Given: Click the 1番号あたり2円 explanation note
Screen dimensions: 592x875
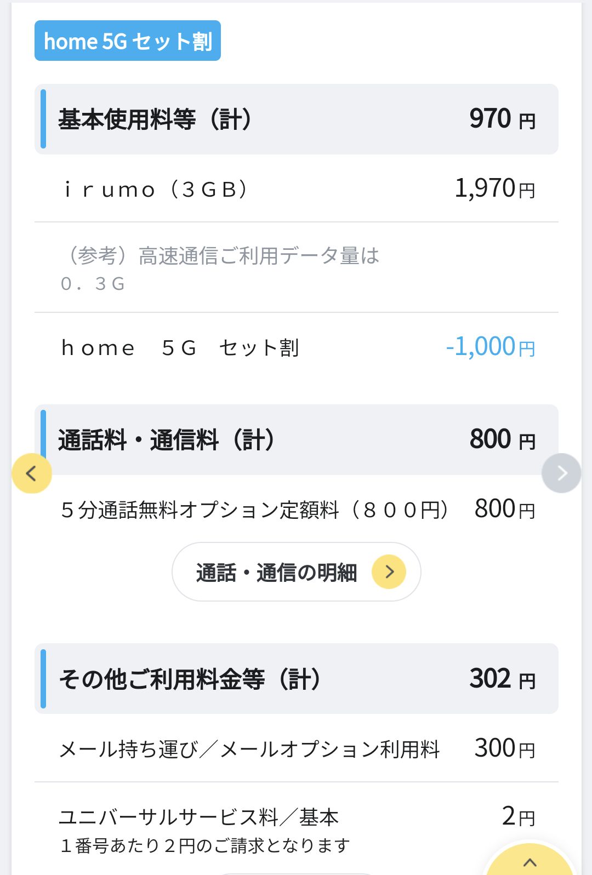Looking at the screenshot, I should click(204, 845).
